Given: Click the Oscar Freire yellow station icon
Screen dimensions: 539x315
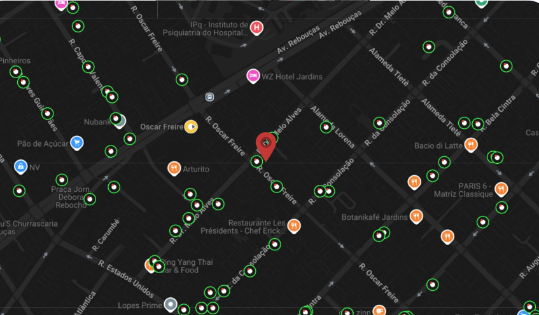Looking at the screenshot, I should 191,127.
